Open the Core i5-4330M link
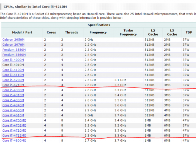This screenshot has width=196, height=143. click(13, 100)
